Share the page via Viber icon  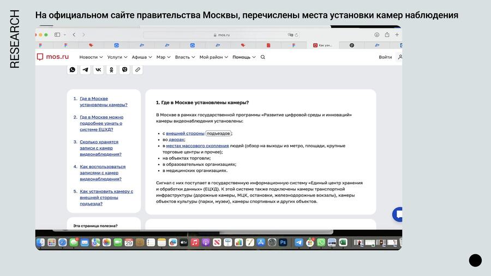pyautogui.click(x=124, y=69)
